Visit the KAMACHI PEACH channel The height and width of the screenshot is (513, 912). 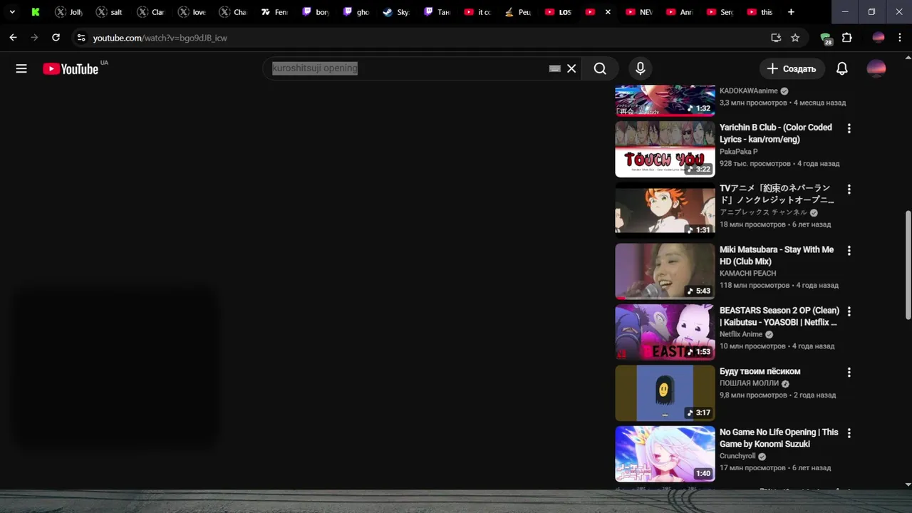(747, 274)
